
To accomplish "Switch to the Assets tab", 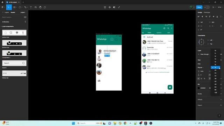I will (x=13, y=13).
